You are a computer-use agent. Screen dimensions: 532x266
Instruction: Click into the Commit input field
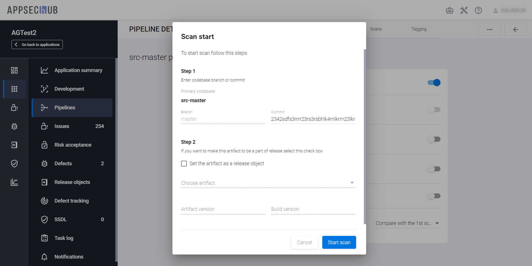coord(313,119)
